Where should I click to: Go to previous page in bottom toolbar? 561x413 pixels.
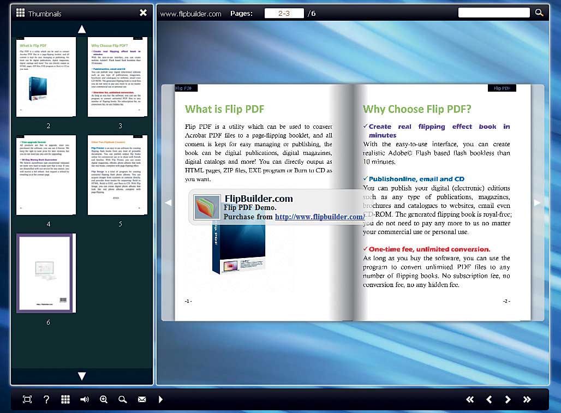pyautogui.click(x=489, y=399)
